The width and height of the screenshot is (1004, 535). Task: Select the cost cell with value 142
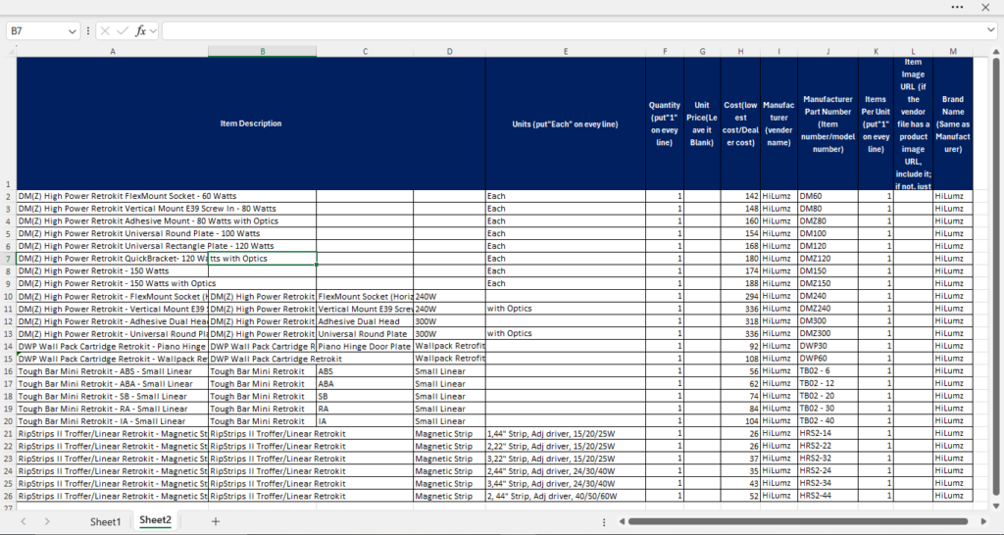pos(740,197)
